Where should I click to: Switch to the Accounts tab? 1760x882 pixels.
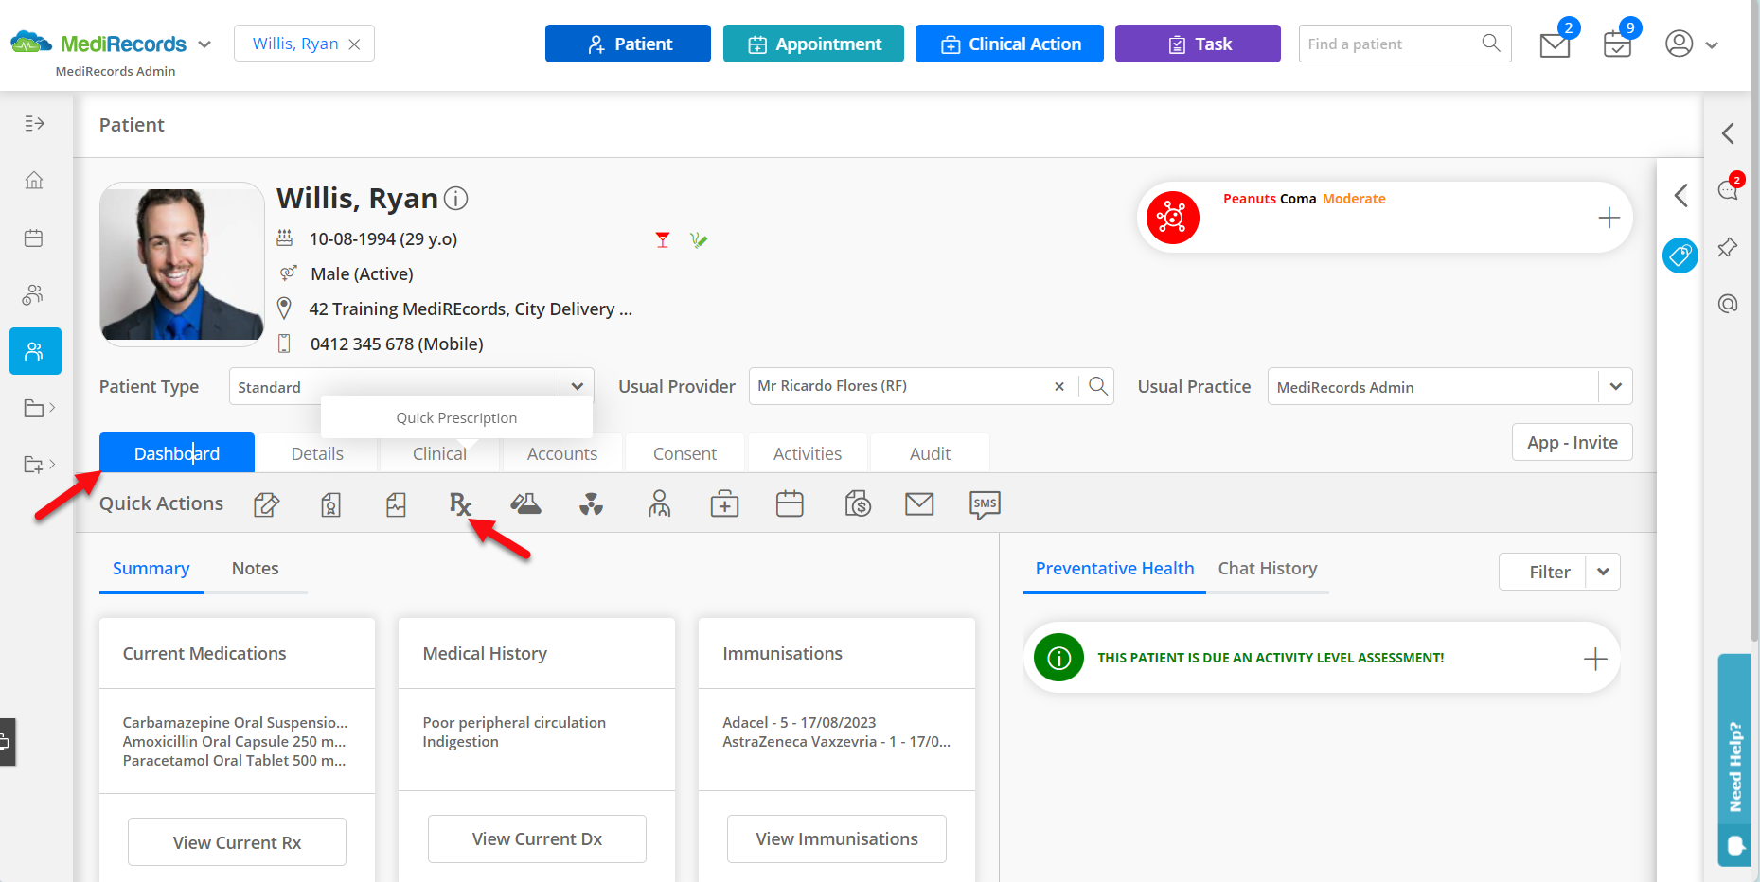pos(562,454)
